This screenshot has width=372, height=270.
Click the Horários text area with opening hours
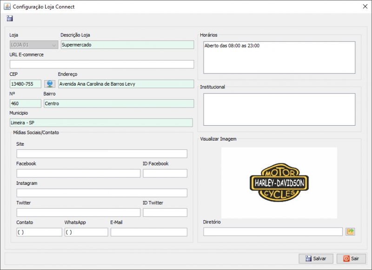pos(279,57)
